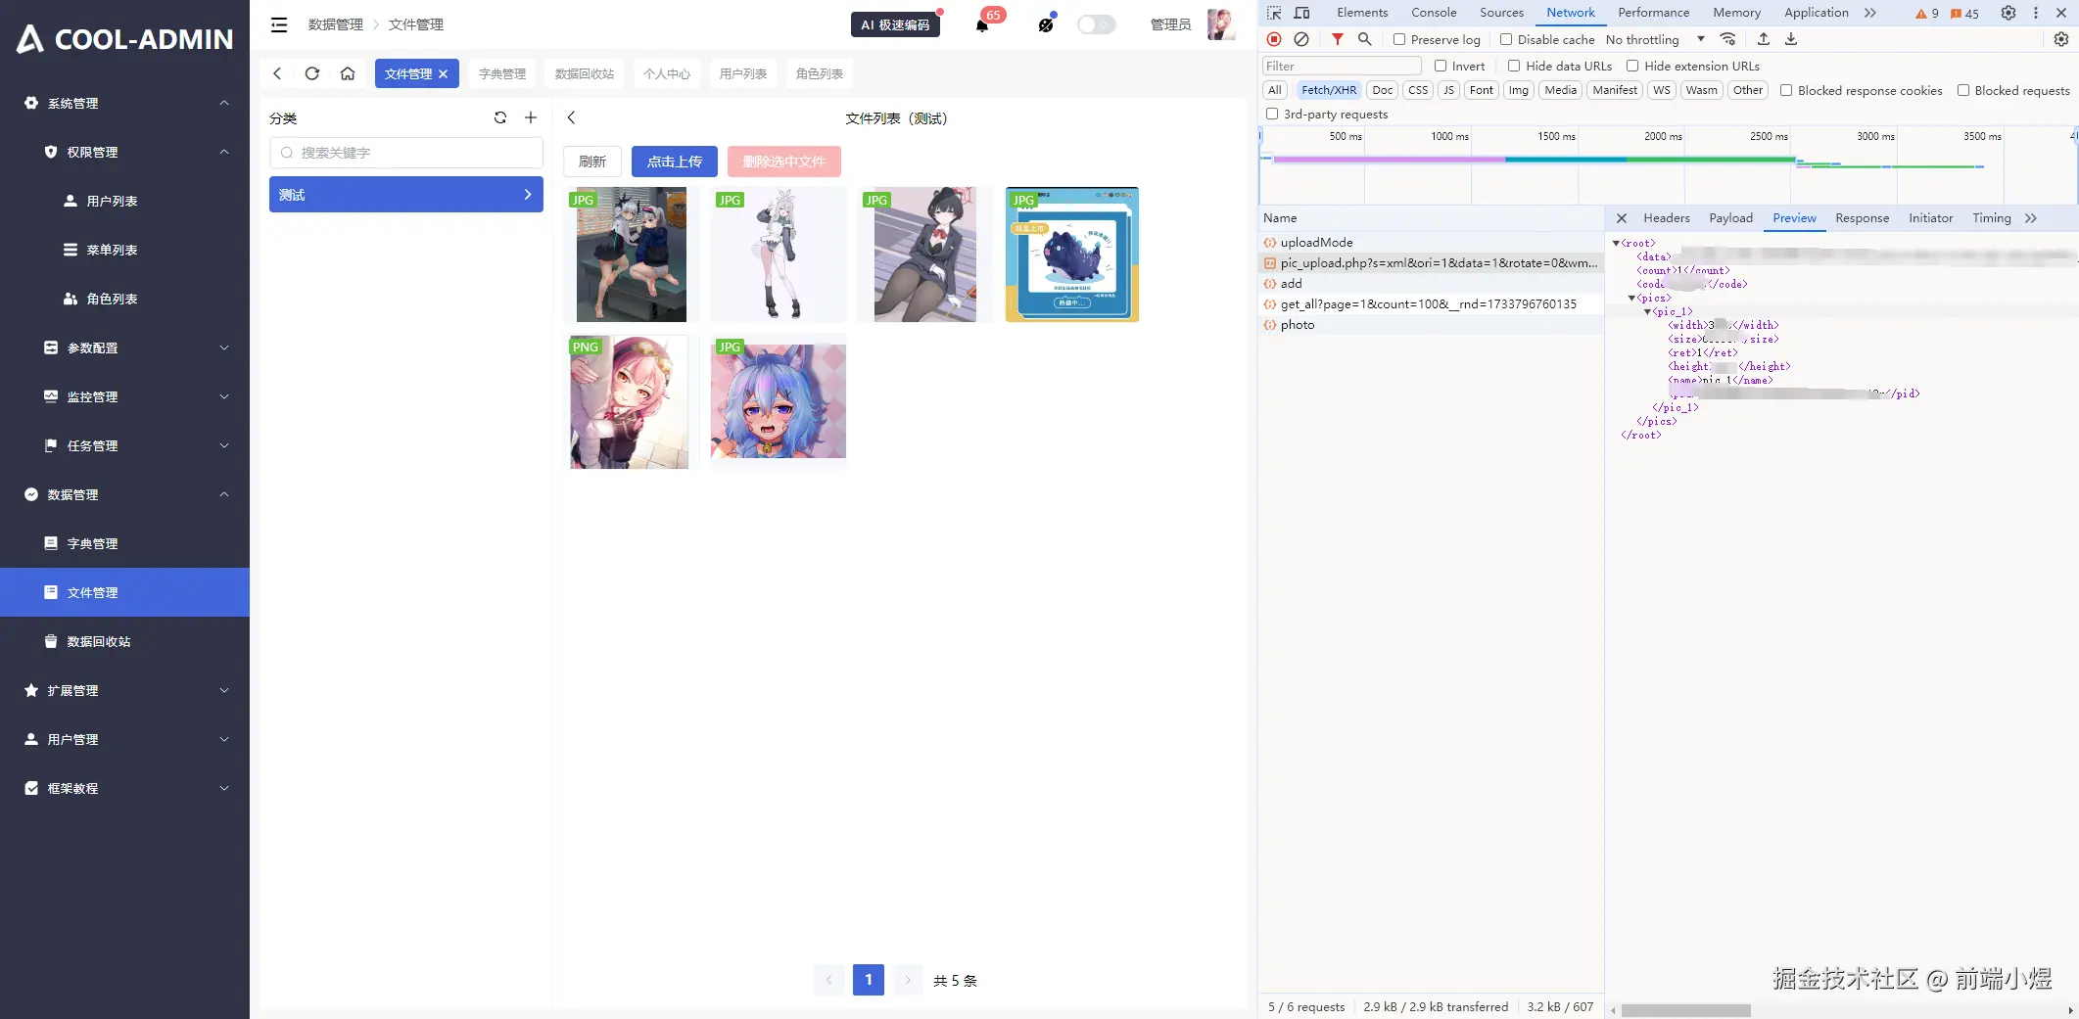This screenshot has width=2079, height=1019.
Task: Click the theme rocket icon in header
Action: coord(1046,24)
